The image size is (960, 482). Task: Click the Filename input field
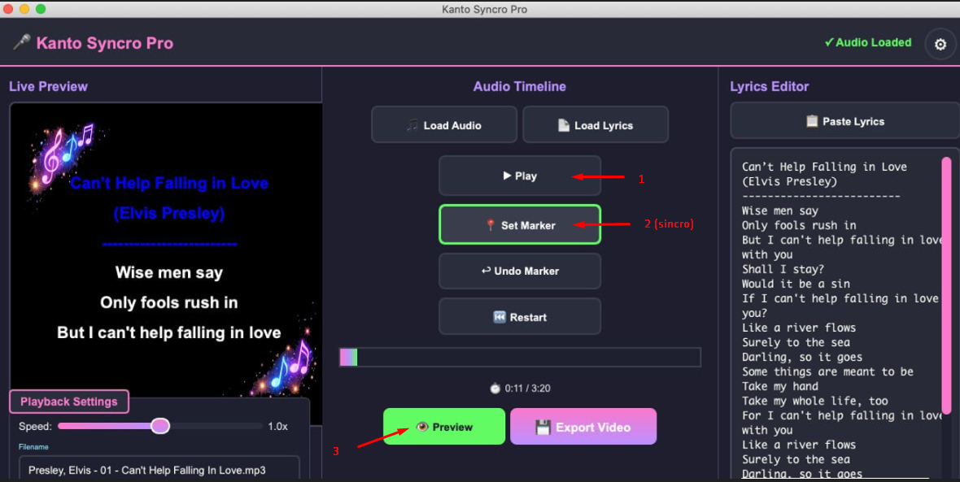159,470
